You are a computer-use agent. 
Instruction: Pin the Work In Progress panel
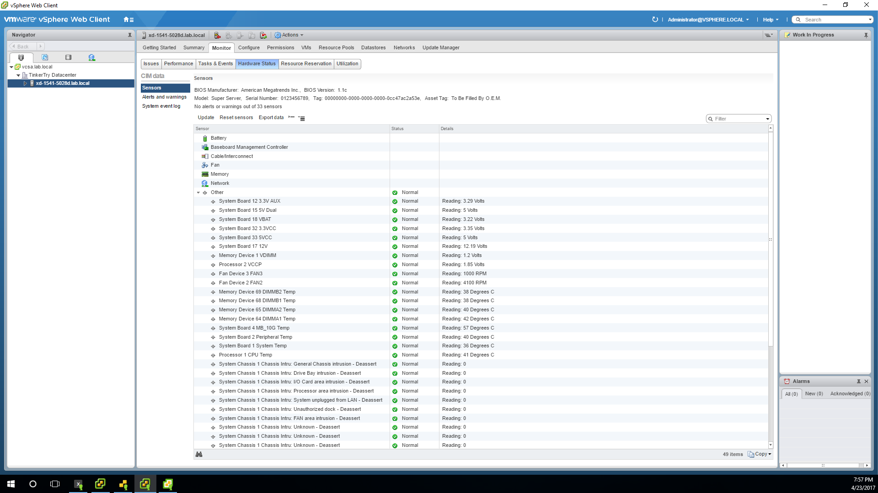coord(866,35)
